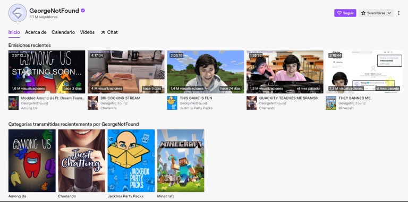Click the Charlando category icon beside BIG COOKING STREAM
Image resolution: width=408 pixels, height=202 pixels.
coord(92,103)
